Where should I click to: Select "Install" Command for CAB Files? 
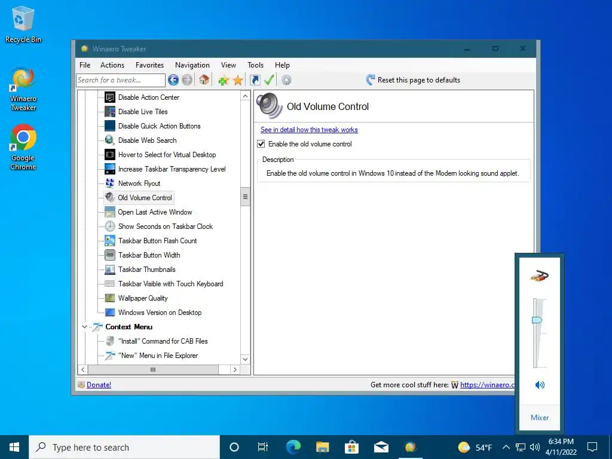pyautogui.click(x=163, y=341)
